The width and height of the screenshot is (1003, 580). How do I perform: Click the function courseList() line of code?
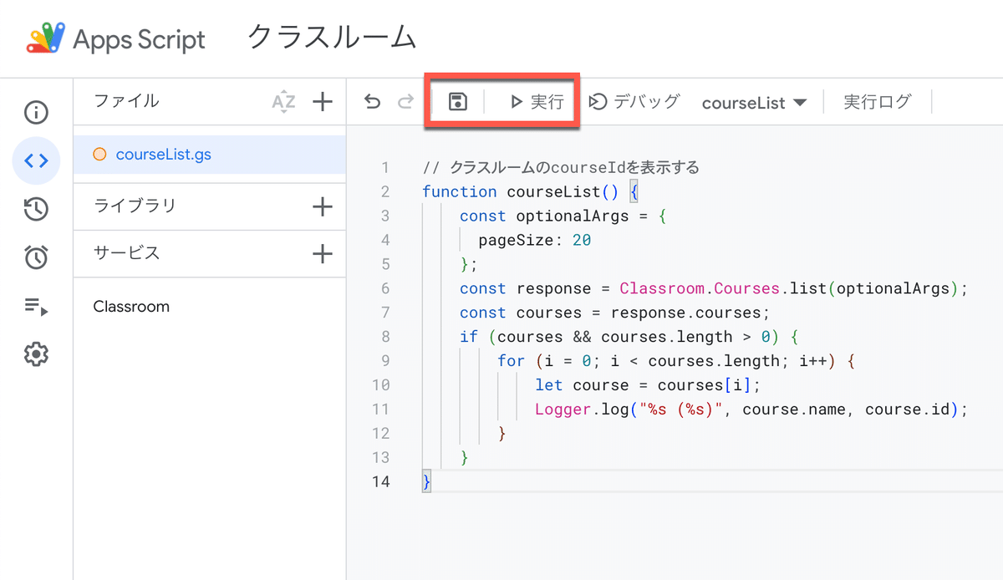click(x=530, y=191)
